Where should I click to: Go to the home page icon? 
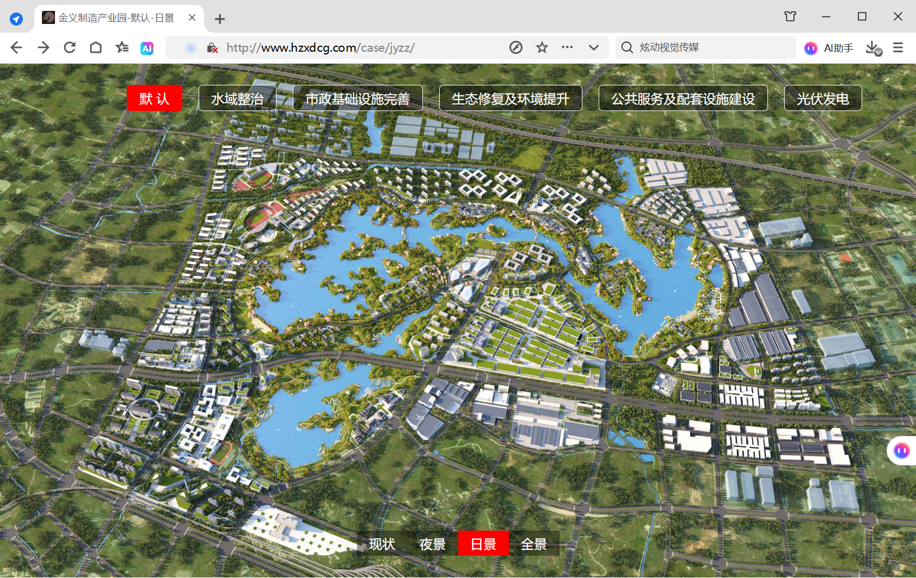[x=96, y=48]
